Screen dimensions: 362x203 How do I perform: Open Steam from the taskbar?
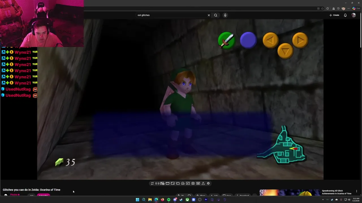pos(181,200)
